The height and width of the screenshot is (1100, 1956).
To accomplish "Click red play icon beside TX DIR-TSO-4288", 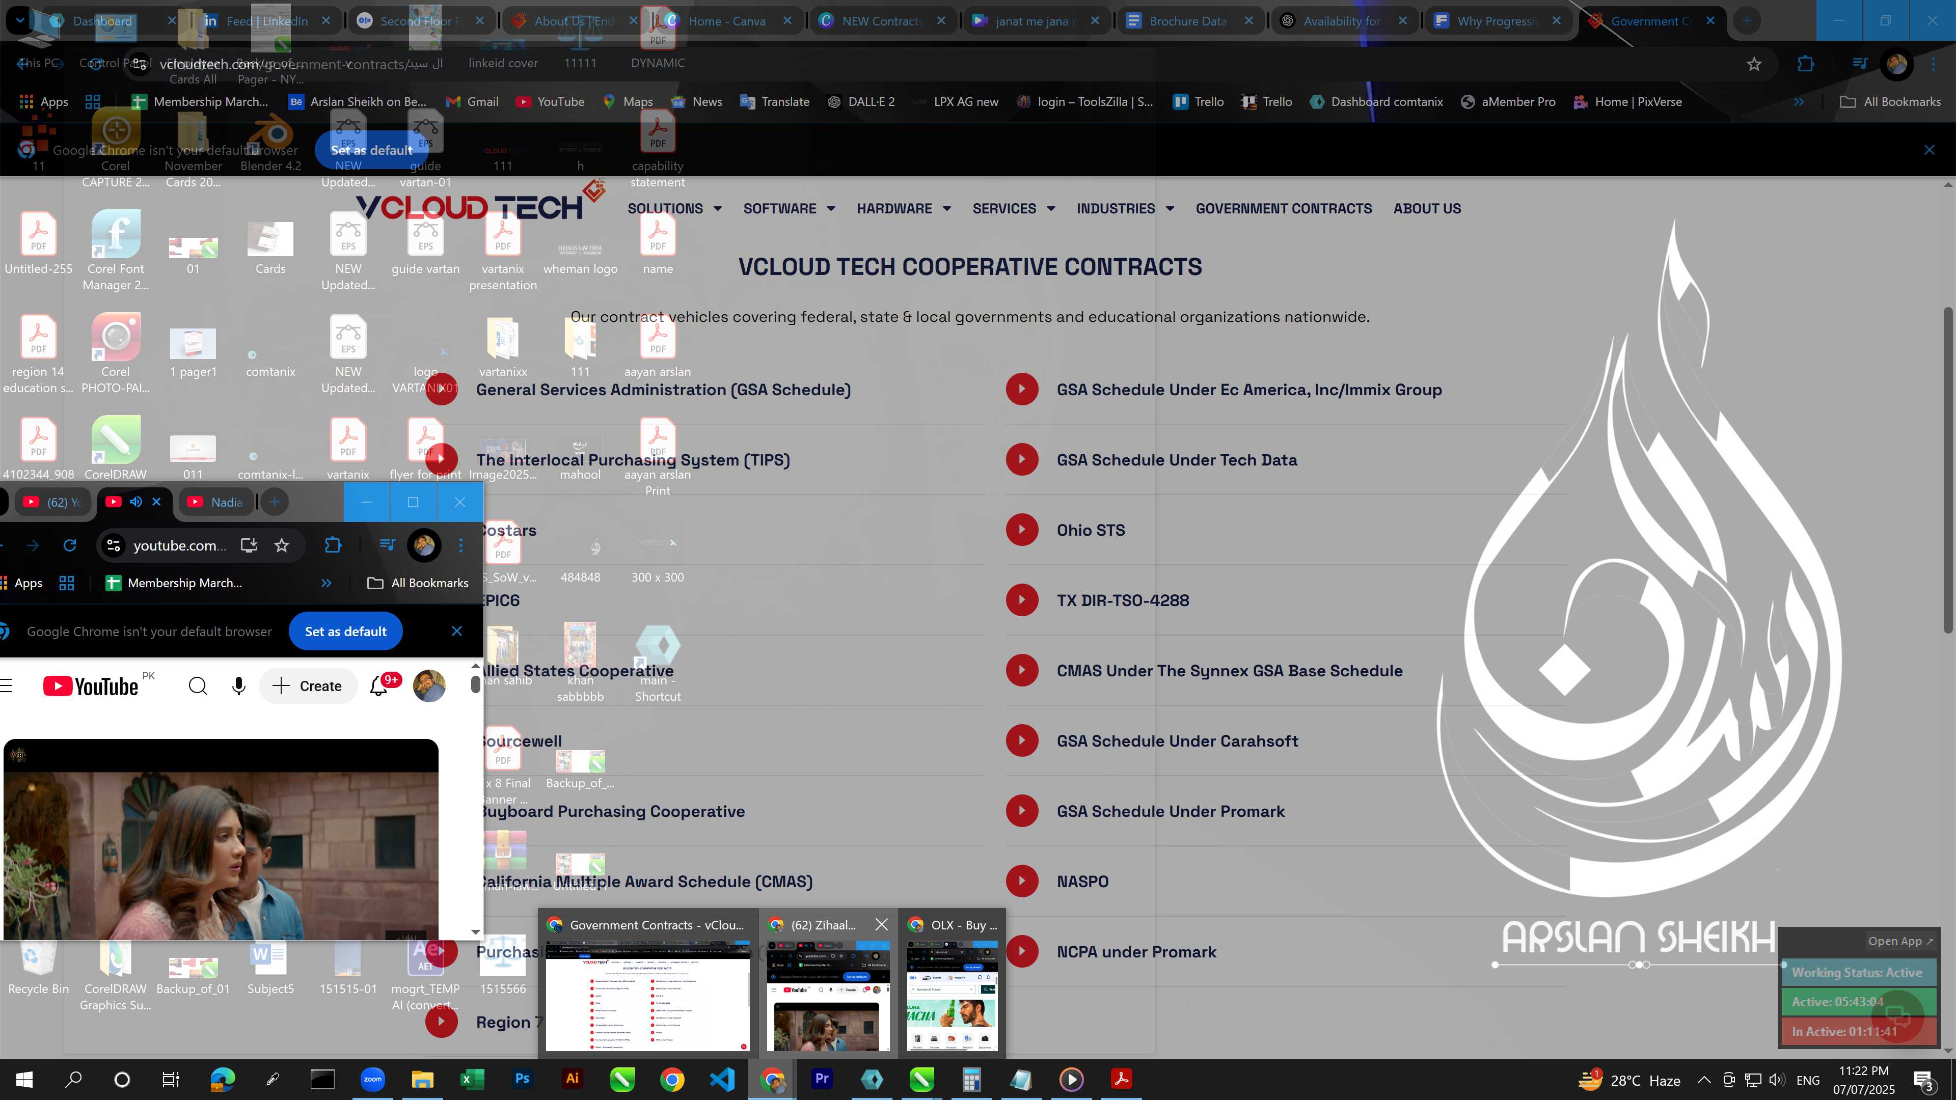I will (1022, 600).
